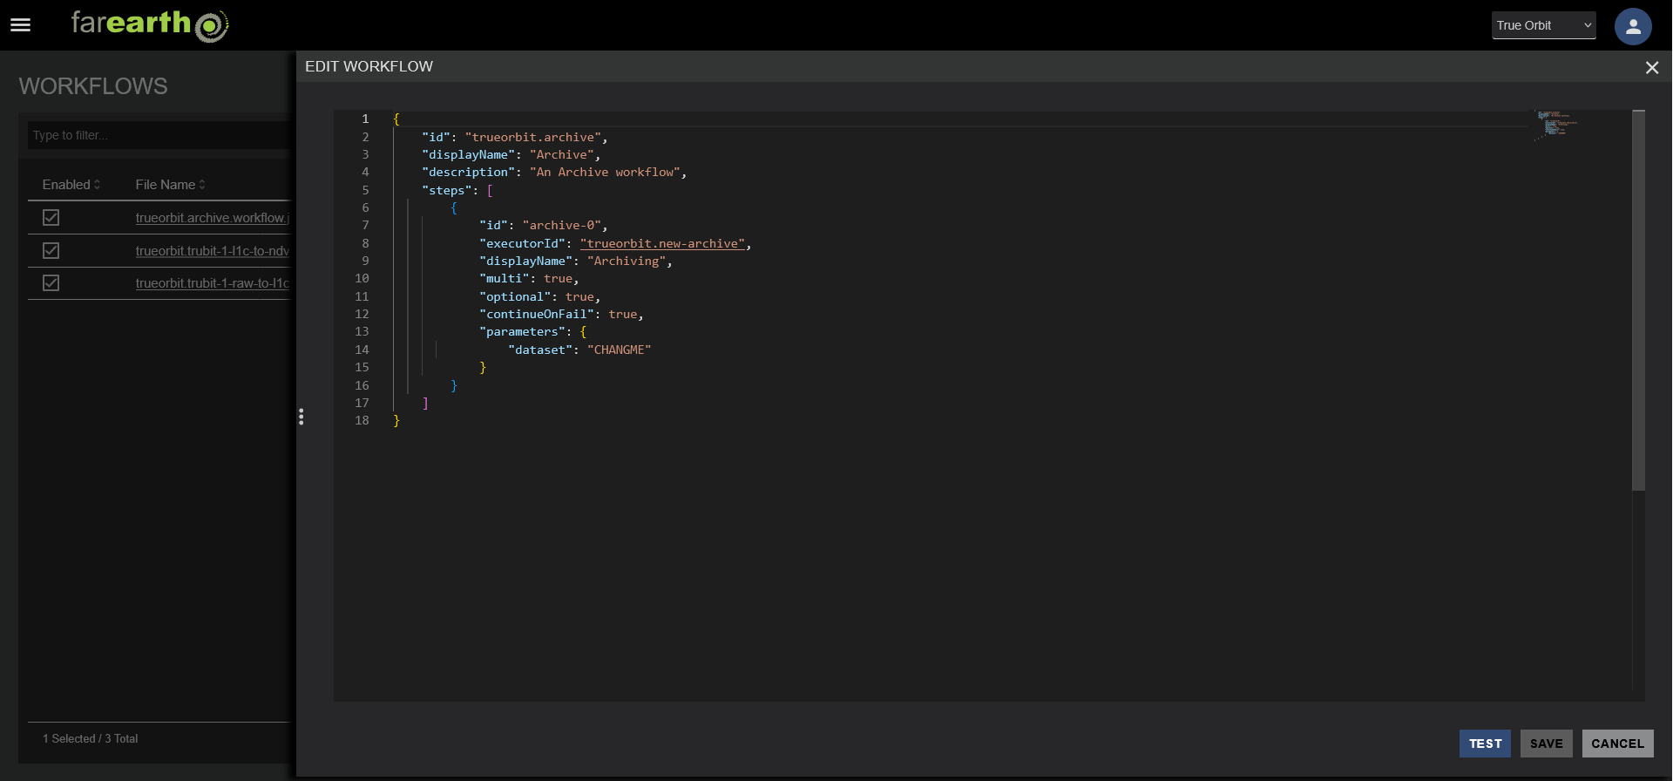Click the code minimap preview
The width and height of the screenshot is (1673, 781).
(1557, 126)
